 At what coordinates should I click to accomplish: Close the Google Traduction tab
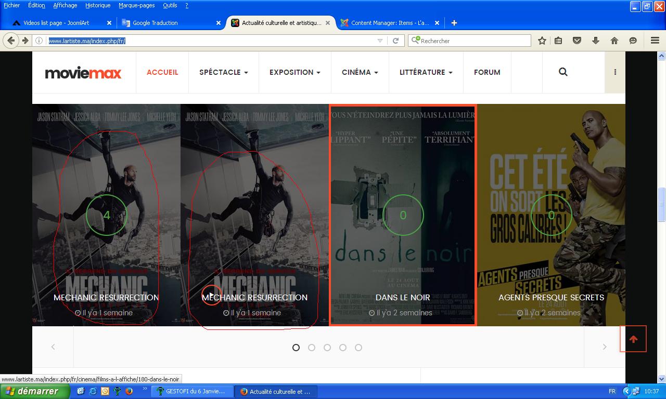coord(219,23)
